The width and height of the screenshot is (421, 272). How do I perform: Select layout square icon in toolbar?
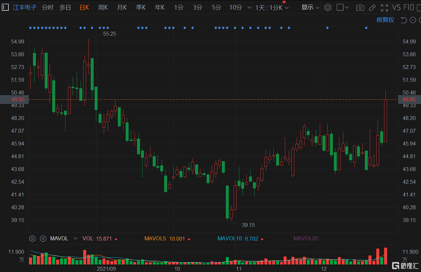pyautogui.click(x=340, y=7)
